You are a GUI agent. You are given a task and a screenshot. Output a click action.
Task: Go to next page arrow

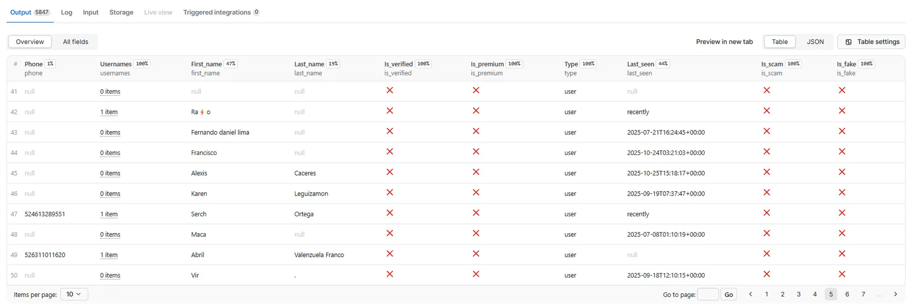click(x=895, y=294)
